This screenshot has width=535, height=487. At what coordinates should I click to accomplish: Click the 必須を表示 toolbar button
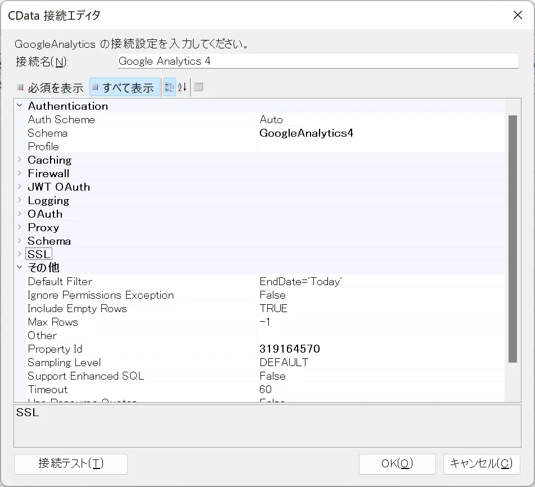coord(51,88)
